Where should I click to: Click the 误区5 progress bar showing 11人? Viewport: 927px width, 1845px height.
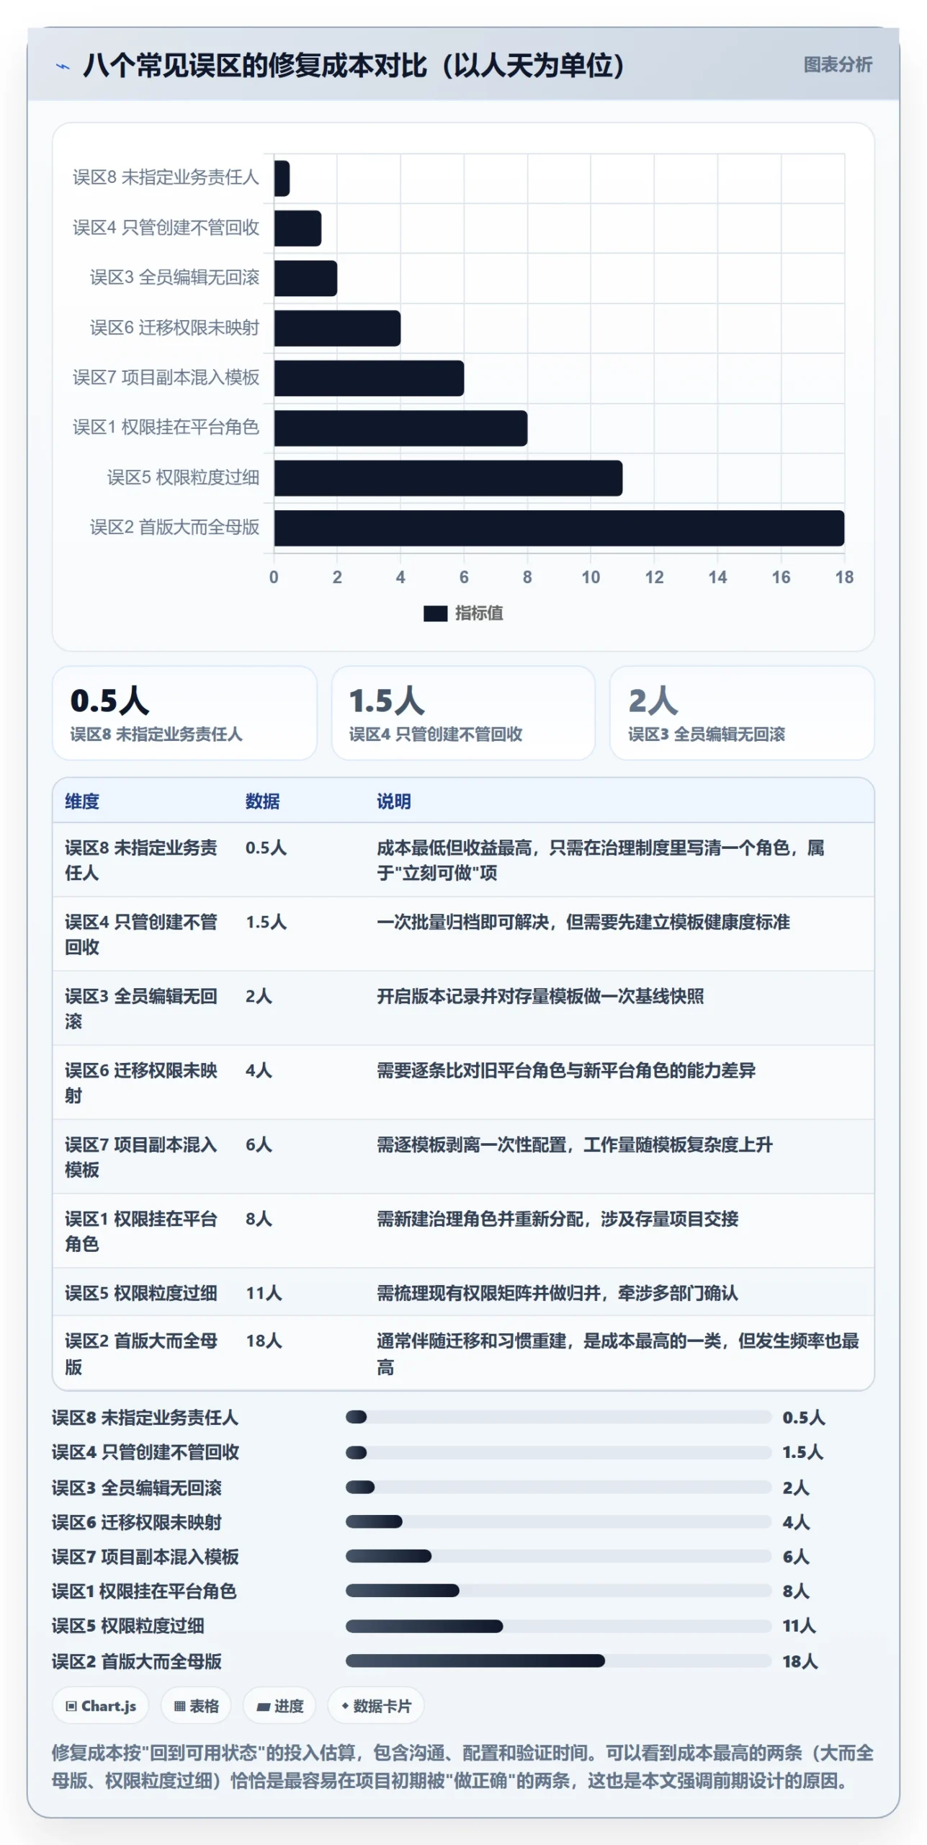click(x=558, y=1626)
